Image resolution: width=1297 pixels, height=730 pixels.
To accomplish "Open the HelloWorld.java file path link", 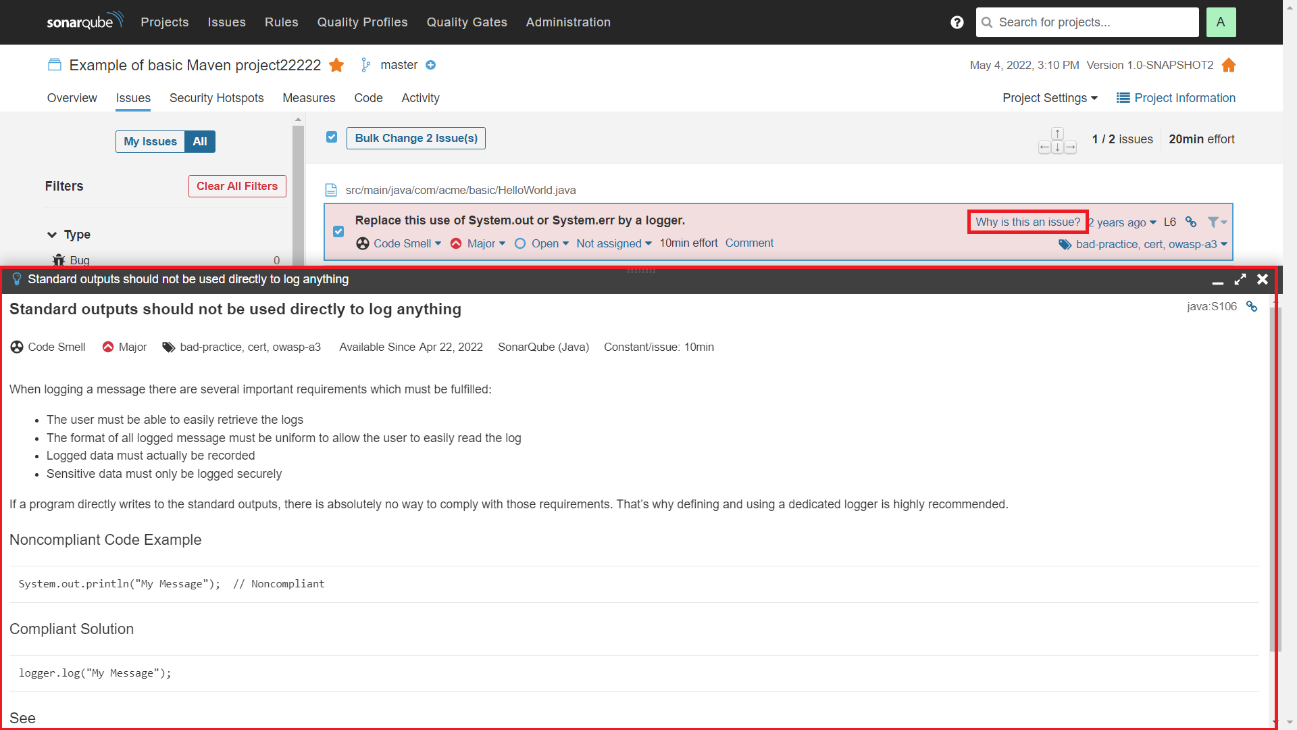I will click(x=461, y=190).
